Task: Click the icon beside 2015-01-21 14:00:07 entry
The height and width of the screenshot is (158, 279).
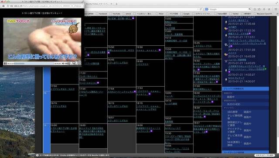Action: [226, 80]
